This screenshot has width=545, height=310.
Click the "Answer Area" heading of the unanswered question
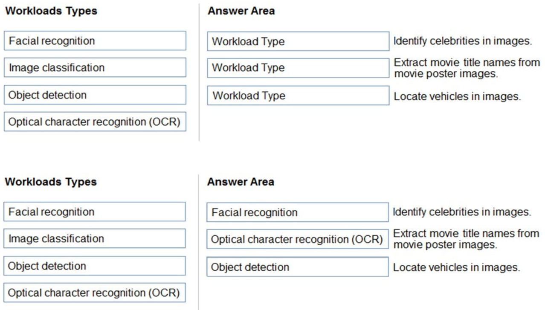pos(241,12)
